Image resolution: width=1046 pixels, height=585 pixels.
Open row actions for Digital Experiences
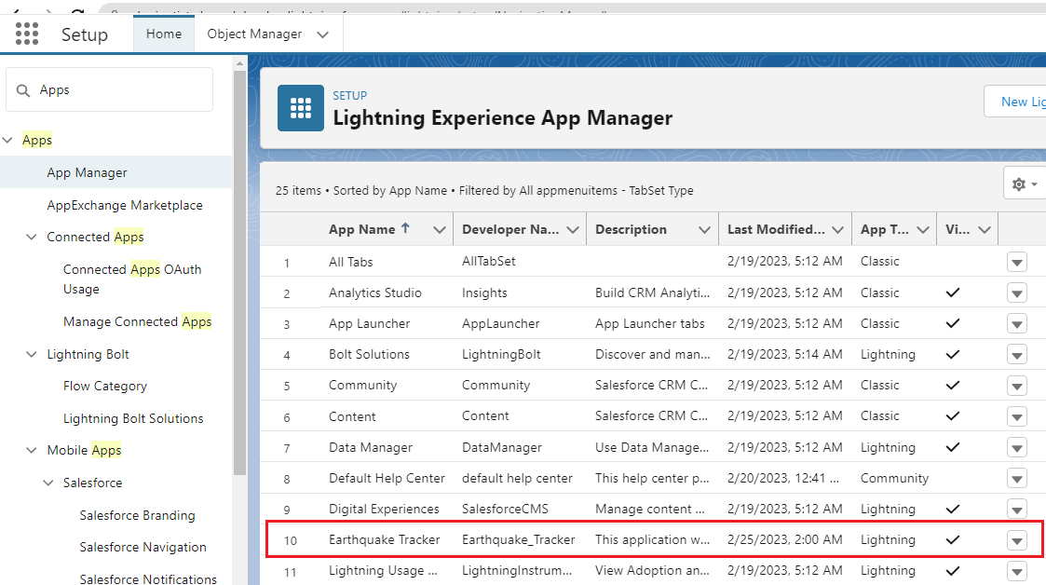[1016, 510]
